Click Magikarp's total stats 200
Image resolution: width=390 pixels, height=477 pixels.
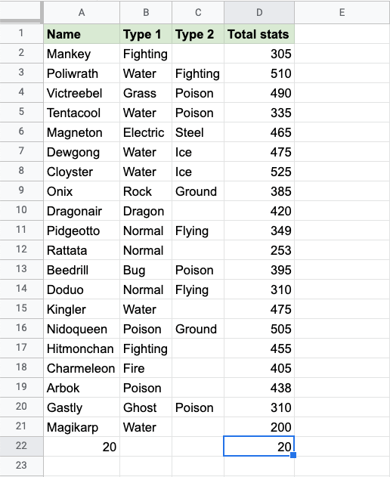click(259, 427)
